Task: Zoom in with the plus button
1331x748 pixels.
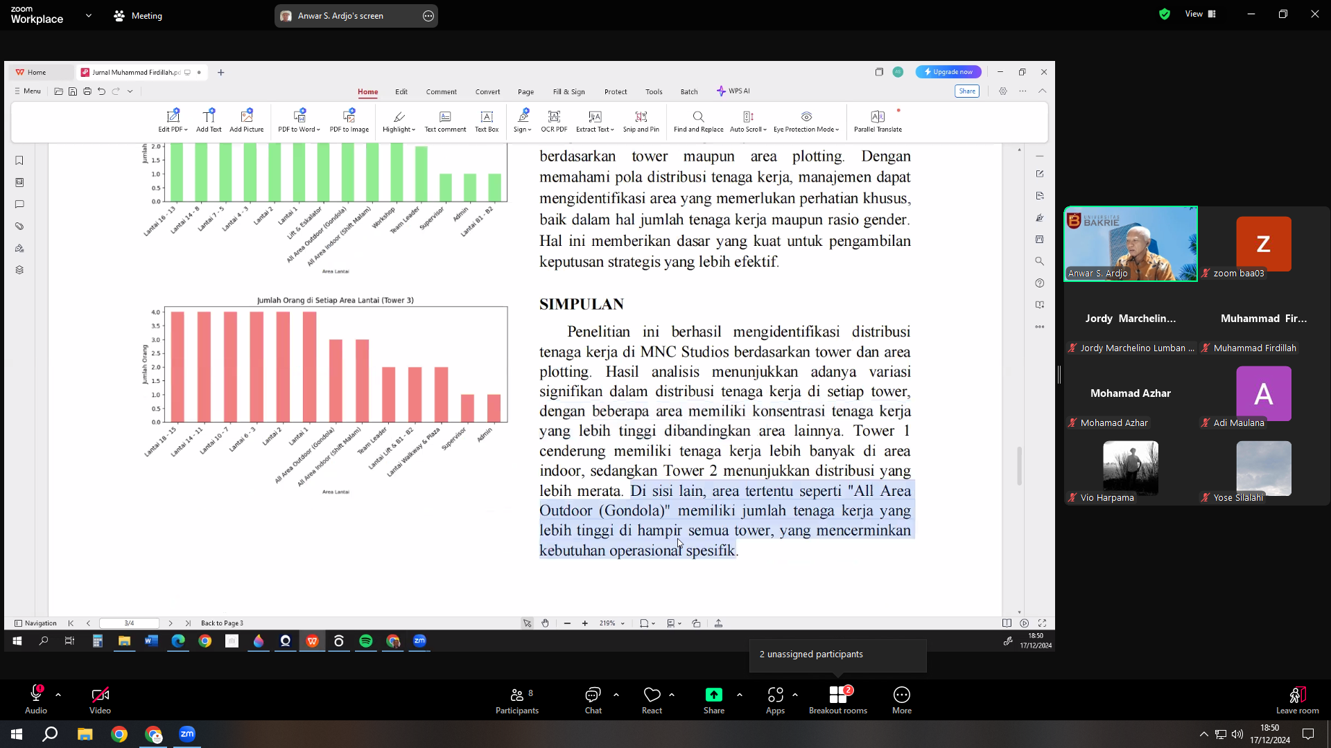Action: 585,623
